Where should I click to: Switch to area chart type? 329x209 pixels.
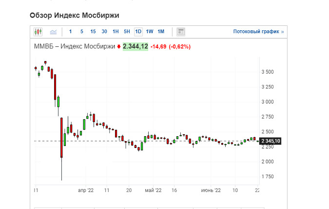pyautogui.click(x=53, y=32)
